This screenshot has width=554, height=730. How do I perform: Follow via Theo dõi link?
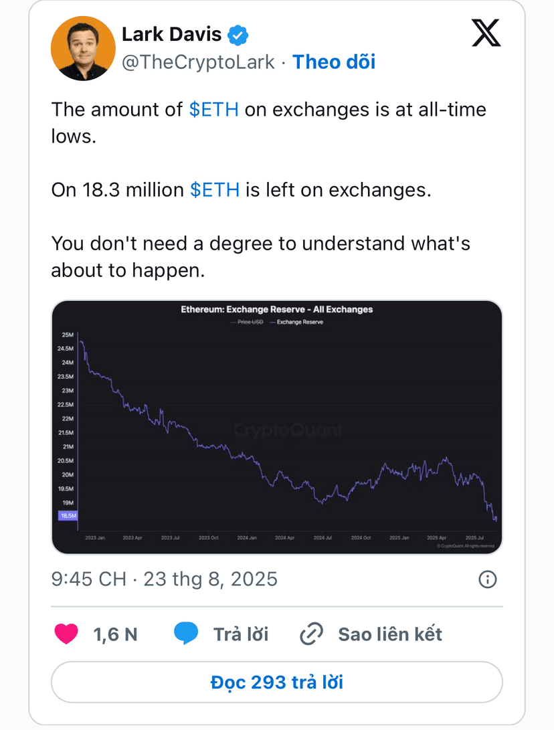tap(334, 62)
